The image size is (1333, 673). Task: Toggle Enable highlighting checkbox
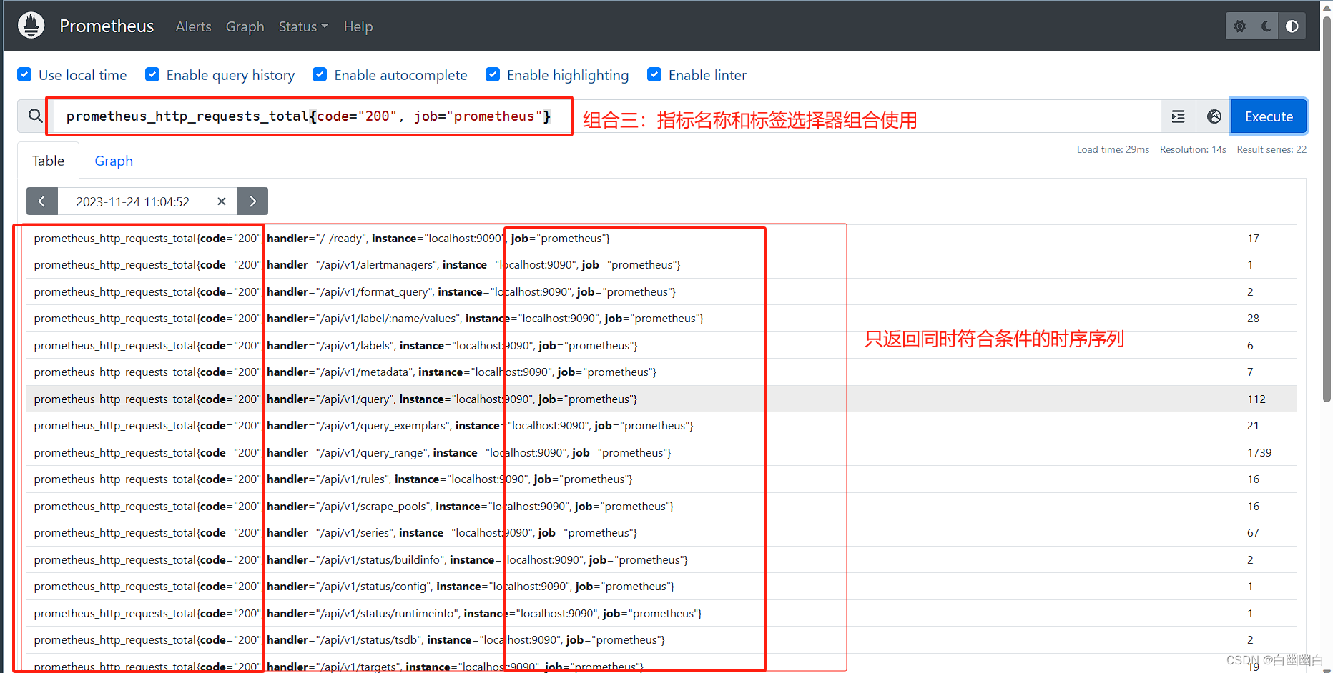coord(493,74)
